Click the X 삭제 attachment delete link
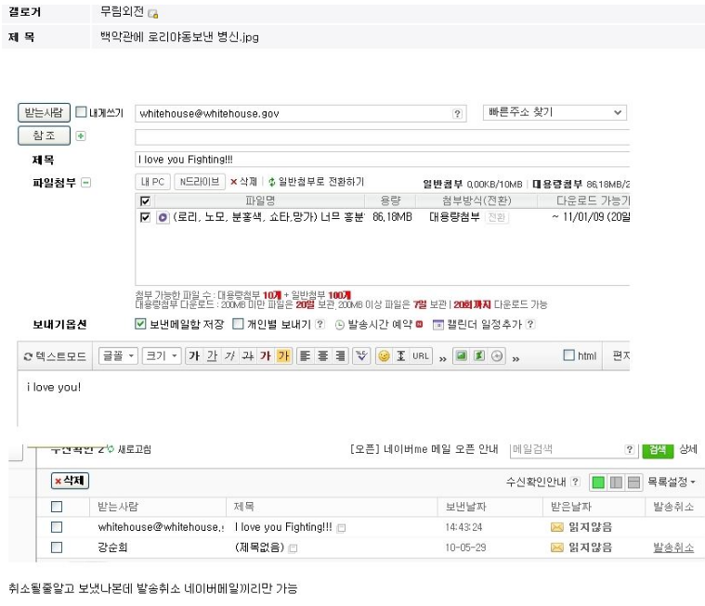The width and height of the screenshot is (705, 606). tap(243, 182)
